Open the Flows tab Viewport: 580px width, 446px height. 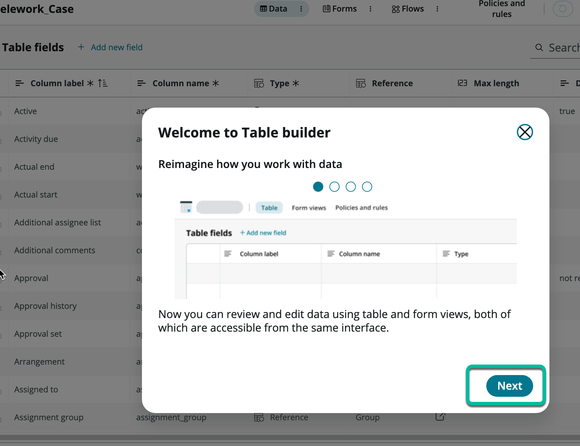tap(407, 9)
